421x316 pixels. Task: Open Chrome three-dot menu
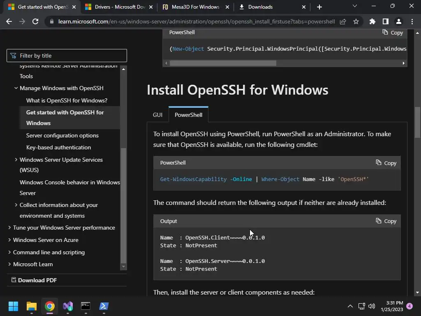click(412, 21)
